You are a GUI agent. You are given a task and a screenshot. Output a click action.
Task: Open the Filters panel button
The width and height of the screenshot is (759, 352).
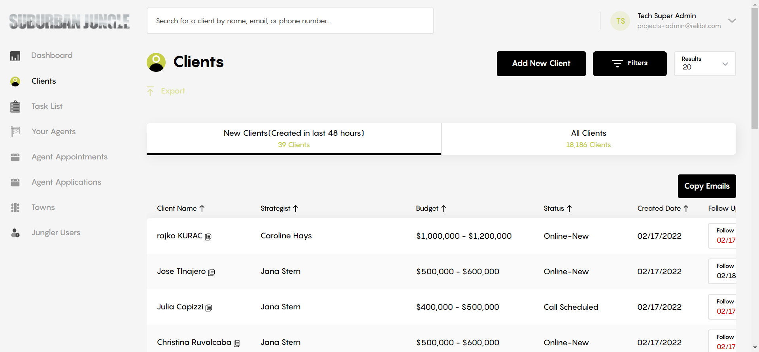(x=630, y=64)
